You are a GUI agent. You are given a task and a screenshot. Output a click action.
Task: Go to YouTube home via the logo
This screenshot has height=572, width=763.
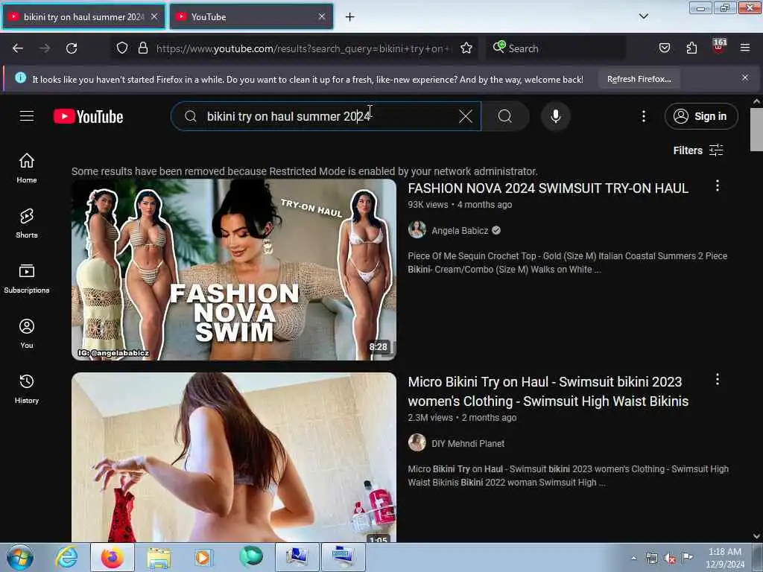[x=88, y=116]
